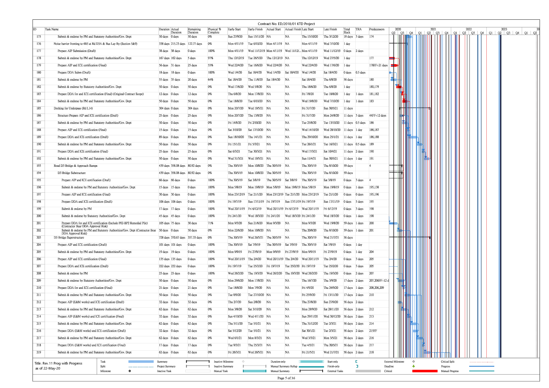
Task: Select the Road D3 Bridge & Approach Ramps row
Action: click(75, 166)
